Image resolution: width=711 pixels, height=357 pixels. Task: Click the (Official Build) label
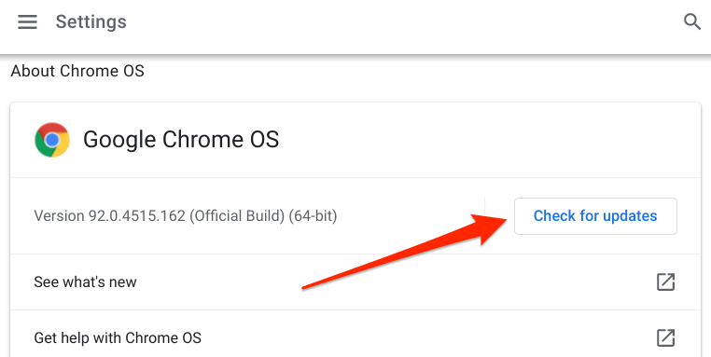click(x=237, y=215)
